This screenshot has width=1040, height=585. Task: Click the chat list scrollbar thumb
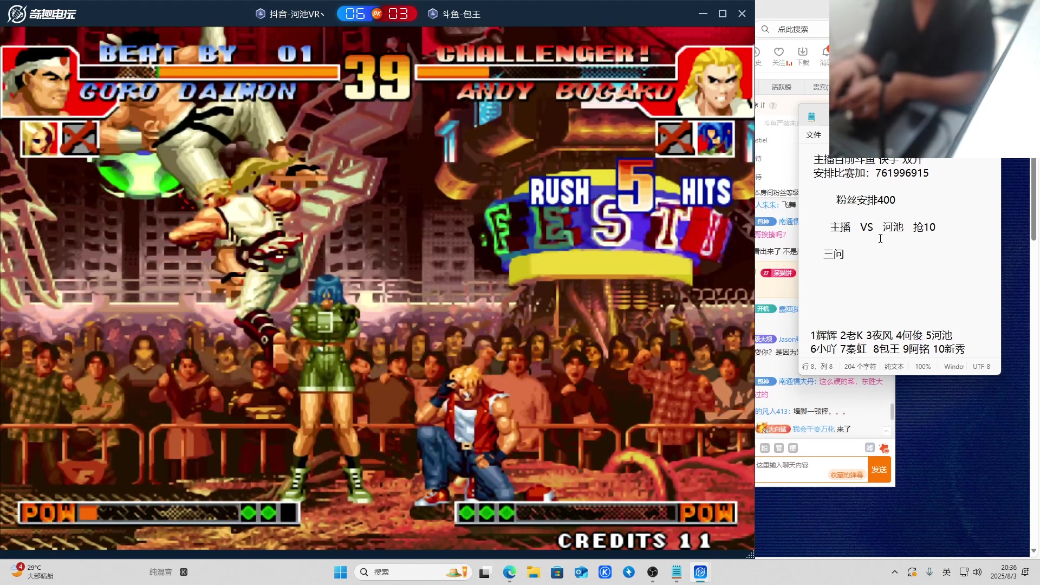click(x=892, y=411)
